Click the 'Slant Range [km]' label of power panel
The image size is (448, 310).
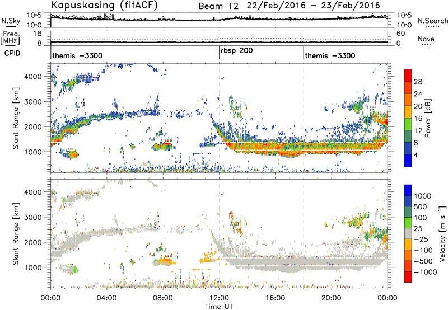[x=16, y=118]
